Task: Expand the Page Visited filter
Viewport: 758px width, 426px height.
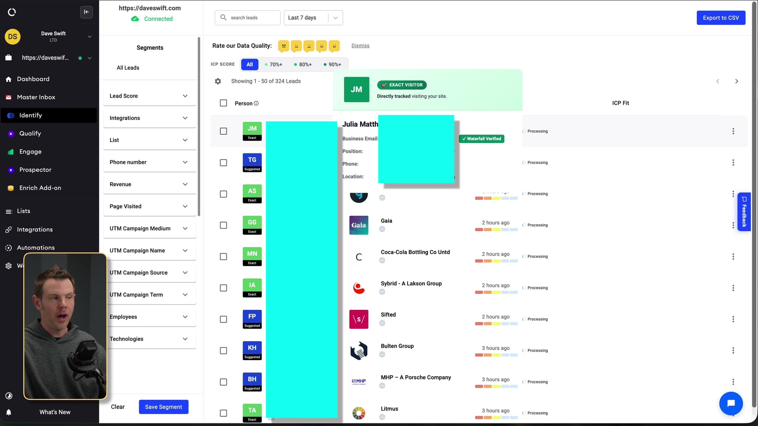Action: (x=150, y=206)
